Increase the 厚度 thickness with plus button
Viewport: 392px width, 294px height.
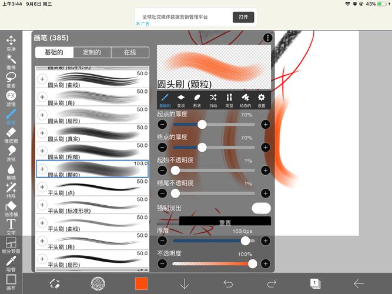pos(266,240)
